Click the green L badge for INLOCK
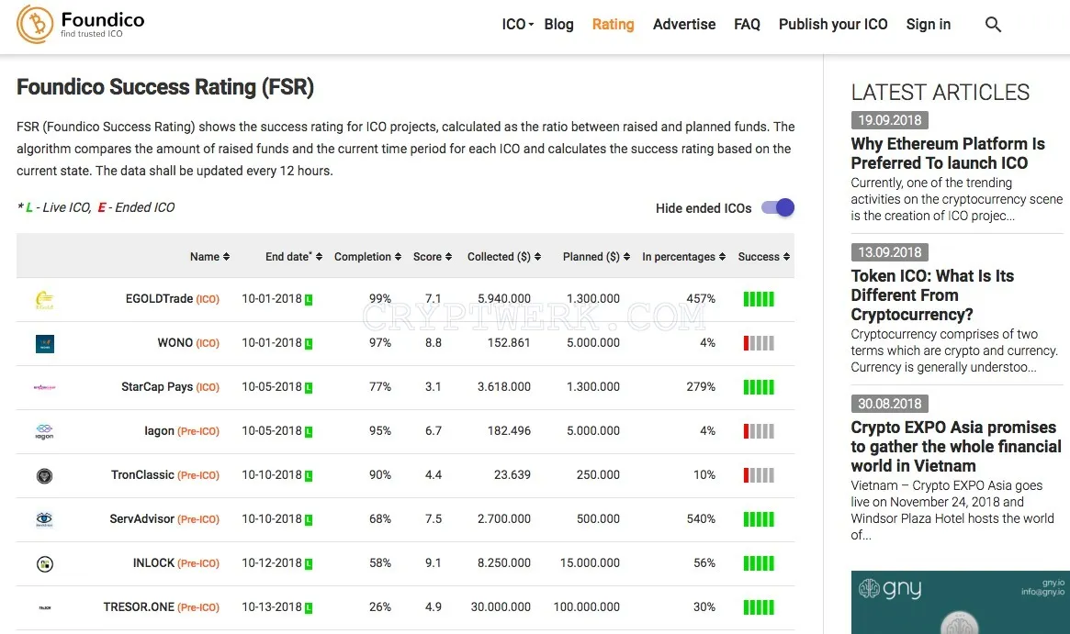The height and width of the screenshot is (634, 1070). (309, 563)
